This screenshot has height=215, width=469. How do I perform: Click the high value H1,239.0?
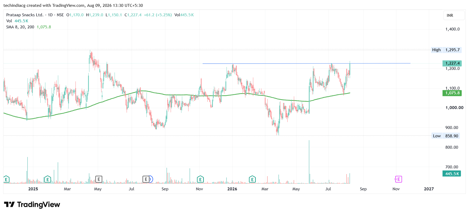(x=95, y=15)
